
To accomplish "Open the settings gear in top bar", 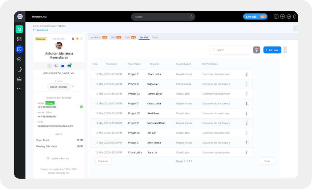I will (289, 17).
